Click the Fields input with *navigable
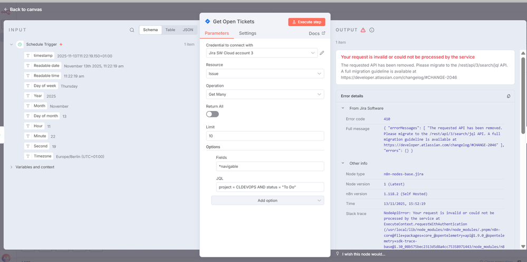The image size is (527, 262). (x=270, y=167)
